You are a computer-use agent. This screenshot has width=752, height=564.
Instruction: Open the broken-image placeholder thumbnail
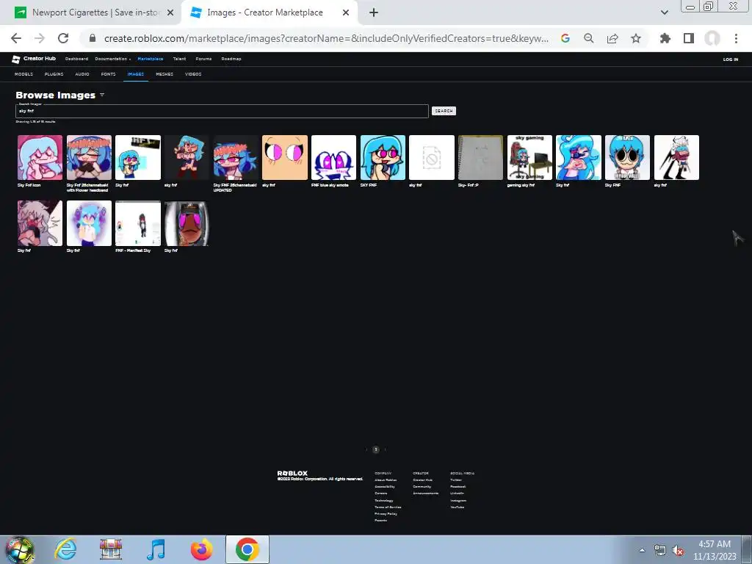(432, 157)
